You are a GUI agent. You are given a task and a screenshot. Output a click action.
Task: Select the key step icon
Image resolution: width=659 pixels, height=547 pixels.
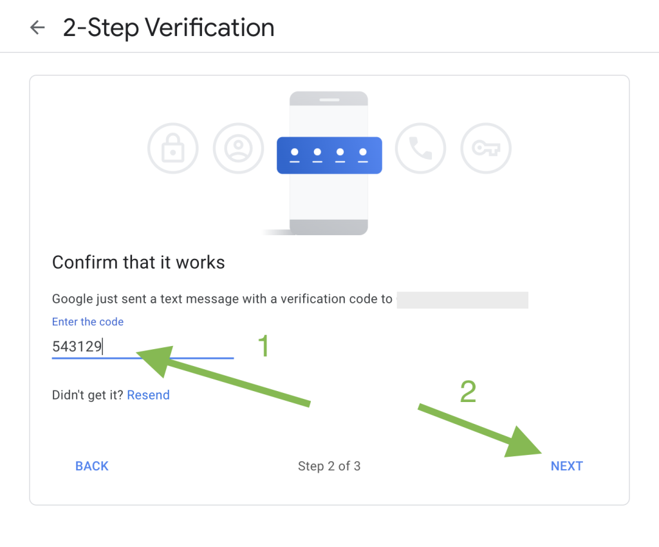pos(486,148)
